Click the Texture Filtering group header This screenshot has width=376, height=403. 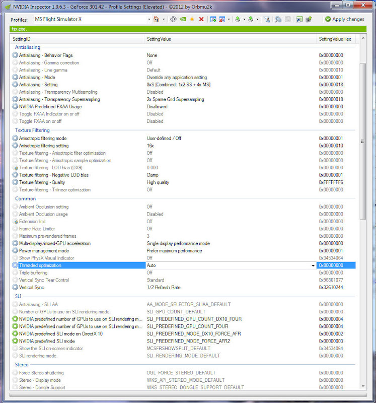[x=32, y=130]
